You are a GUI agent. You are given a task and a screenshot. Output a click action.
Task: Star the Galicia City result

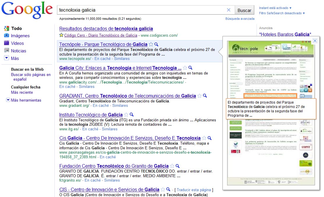click(185, 68)
